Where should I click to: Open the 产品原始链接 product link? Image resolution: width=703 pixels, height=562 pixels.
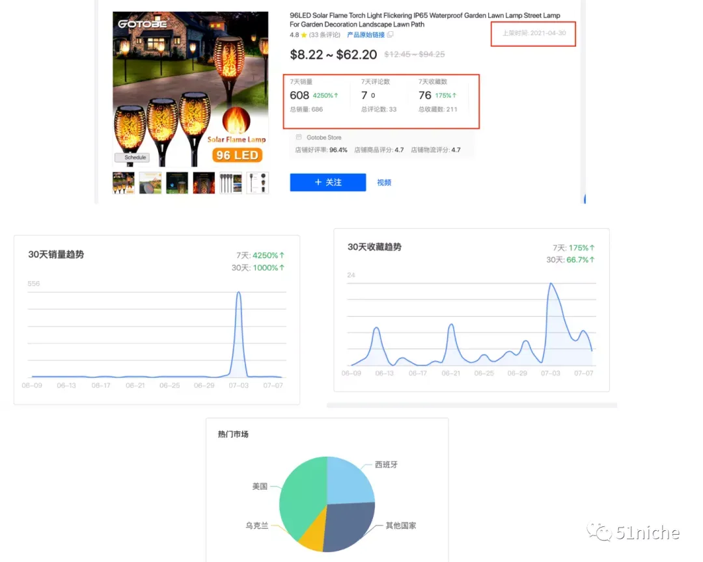pos(365,35)
